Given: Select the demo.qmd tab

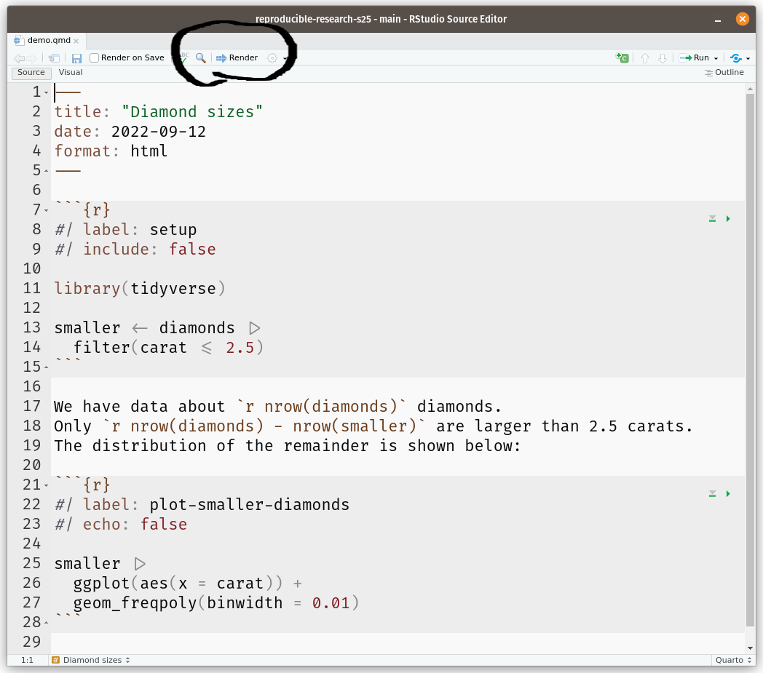Looking at the screenshot, I should (x=47, y=41).
